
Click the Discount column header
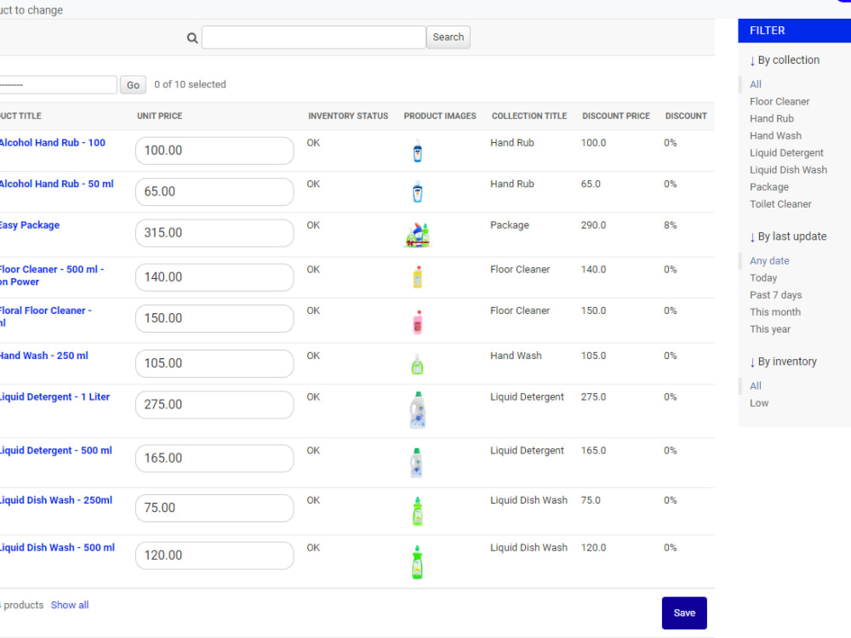(x=686, y=116)
